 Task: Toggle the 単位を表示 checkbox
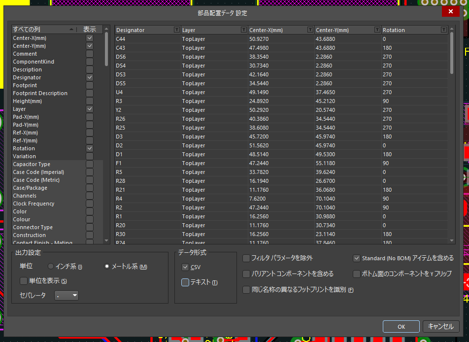[24, 281]
